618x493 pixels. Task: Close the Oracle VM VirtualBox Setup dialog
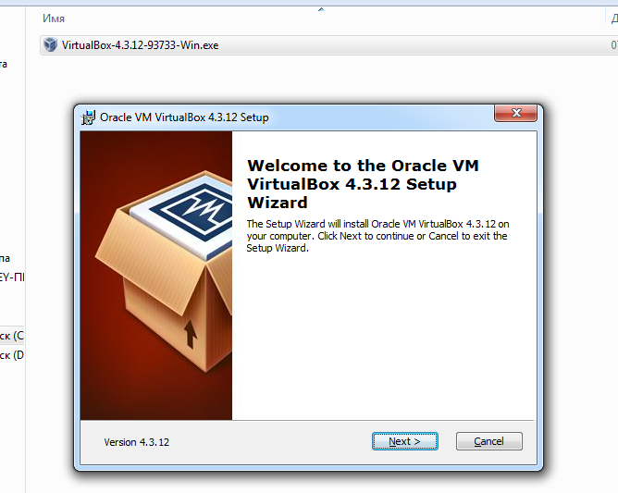515,113
